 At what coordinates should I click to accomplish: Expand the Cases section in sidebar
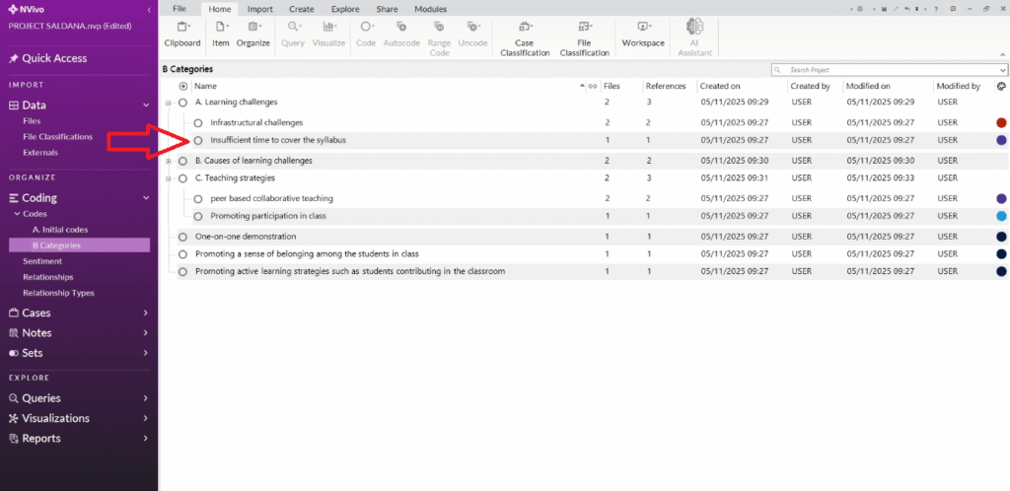146,313
